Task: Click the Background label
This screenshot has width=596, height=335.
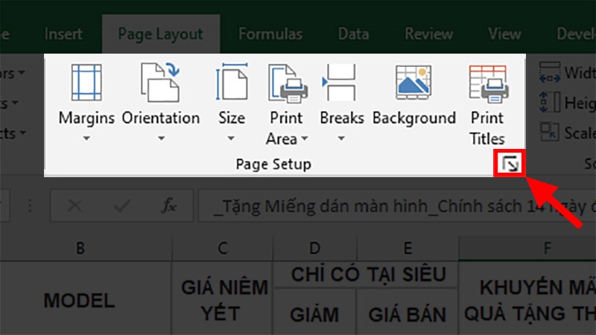Action: (x=414, y=118)
